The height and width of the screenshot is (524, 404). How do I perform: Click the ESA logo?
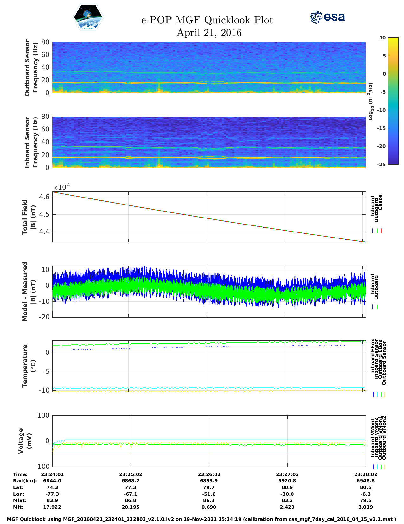(327, 17)
